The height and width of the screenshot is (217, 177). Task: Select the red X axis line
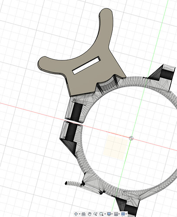[29, 110]
